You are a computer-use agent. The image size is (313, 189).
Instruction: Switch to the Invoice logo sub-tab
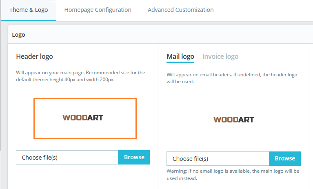coord(220,56)
